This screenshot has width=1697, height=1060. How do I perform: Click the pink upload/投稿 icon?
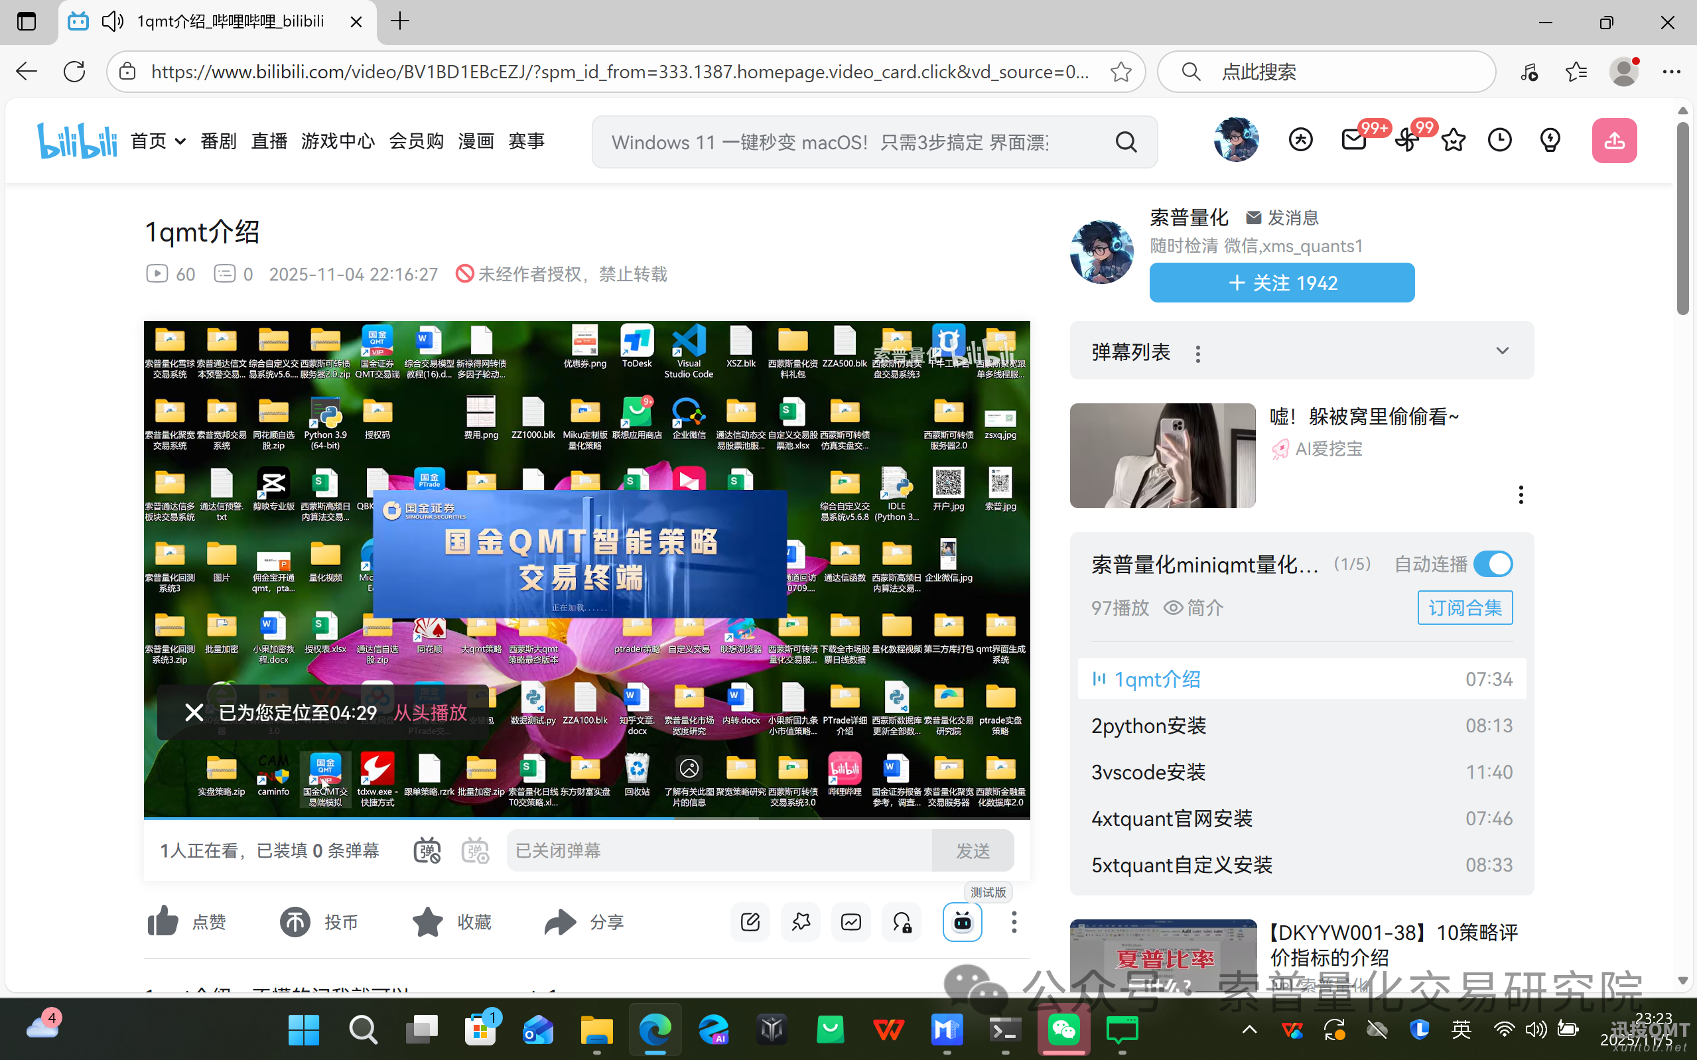(1615, 140)
